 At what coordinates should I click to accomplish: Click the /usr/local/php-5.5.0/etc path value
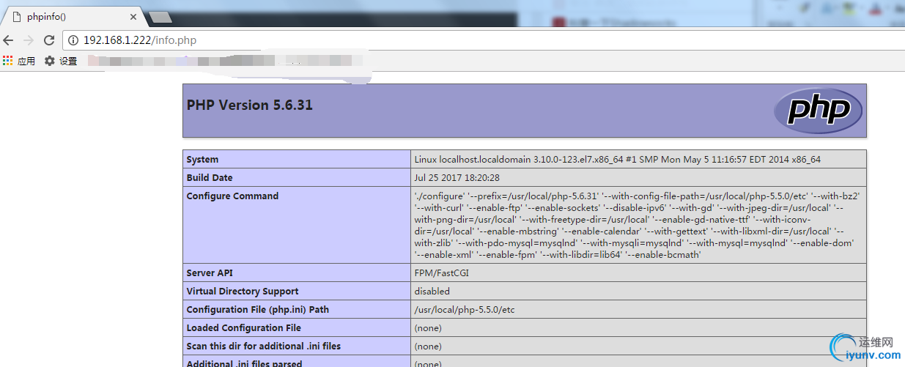click(465, 309)
